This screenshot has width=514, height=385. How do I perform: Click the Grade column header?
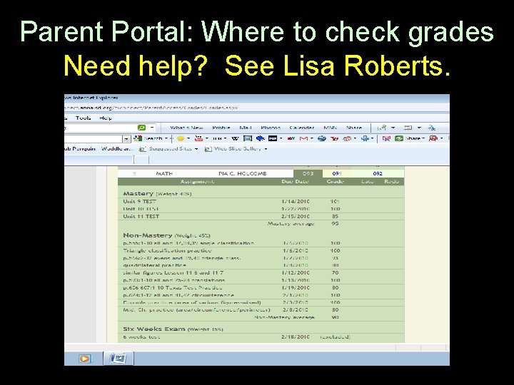(x=335, y=181)
